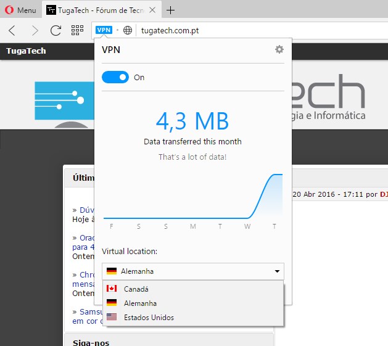Click the Canada flag icon
This screenshot has height=346, width=388.
tap(112, 289)
